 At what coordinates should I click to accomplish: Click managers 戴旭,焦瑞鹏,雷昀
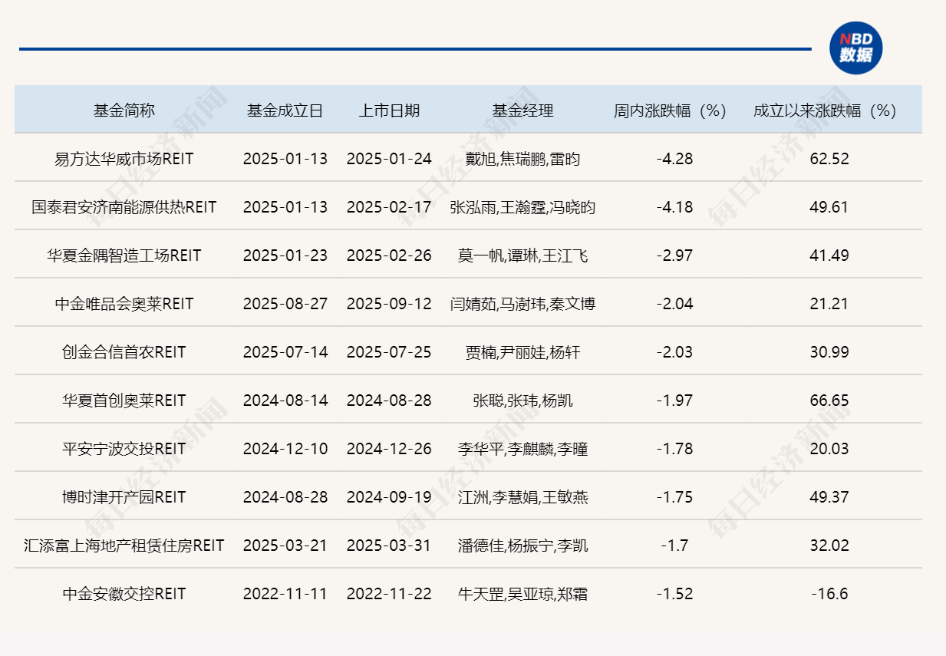[522, 159]
